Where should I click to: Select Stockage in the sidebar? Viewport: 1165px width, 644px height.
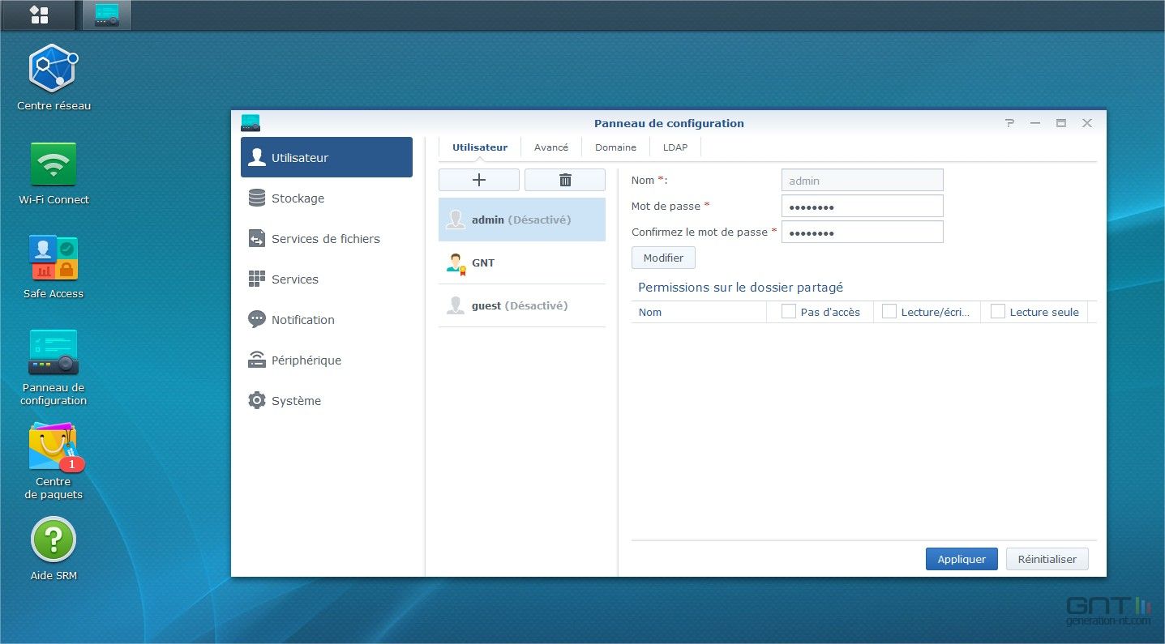(x=298, y=198)
